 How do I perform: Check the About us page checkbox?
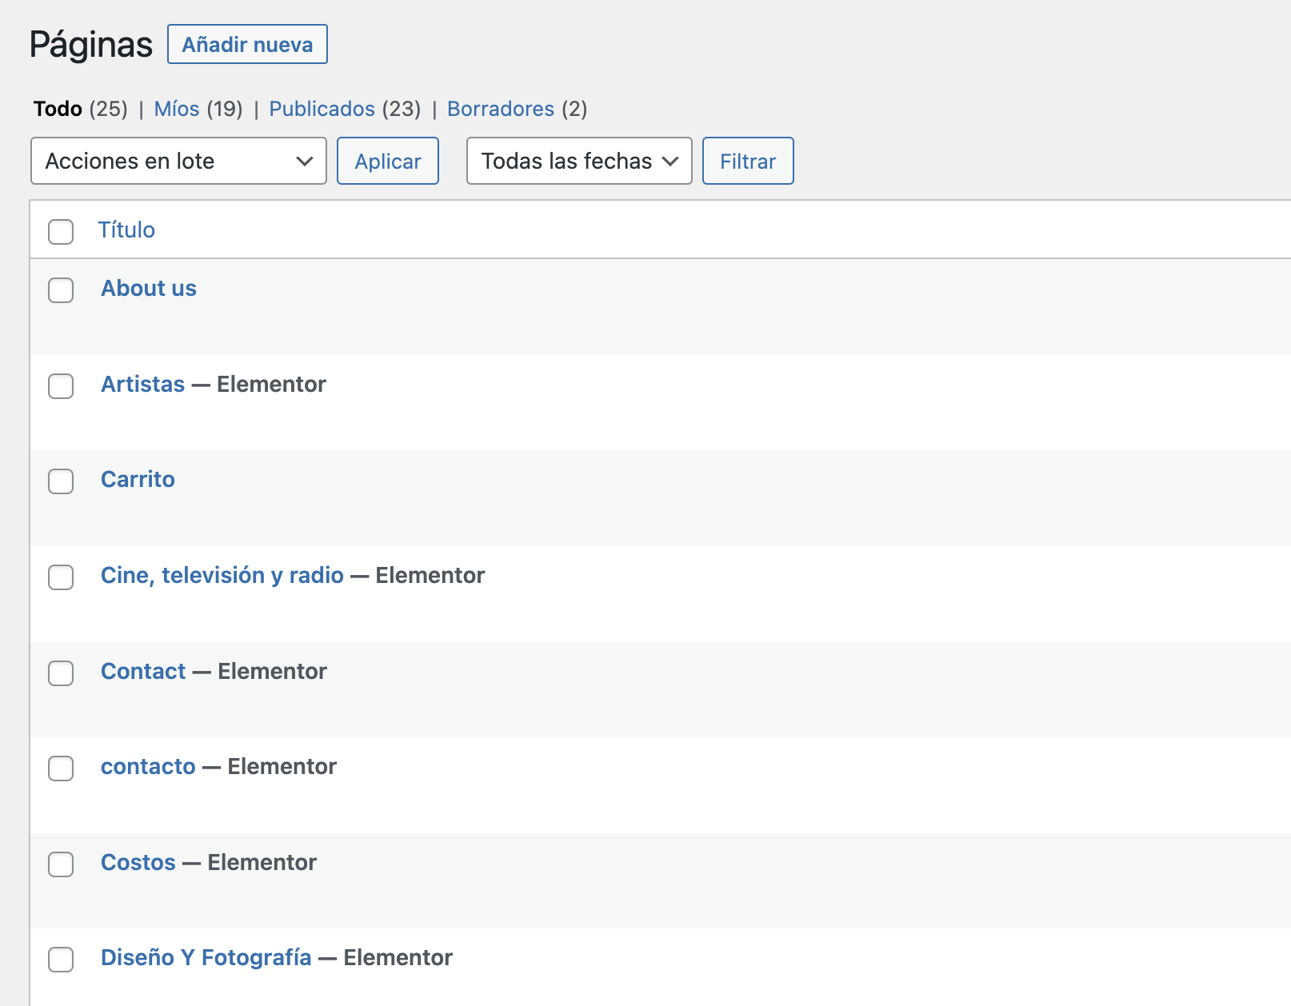[61, 289]
